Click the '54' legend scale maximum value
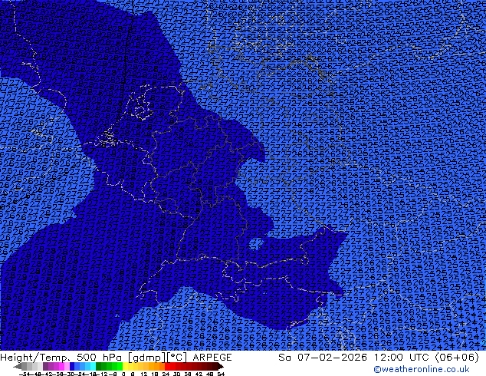Image resolution: width=486 pixels, height=376 pixels. point(221,374)
